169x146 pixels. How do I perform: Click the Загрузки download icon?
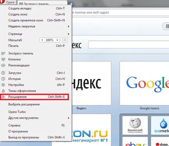point(3,73)
